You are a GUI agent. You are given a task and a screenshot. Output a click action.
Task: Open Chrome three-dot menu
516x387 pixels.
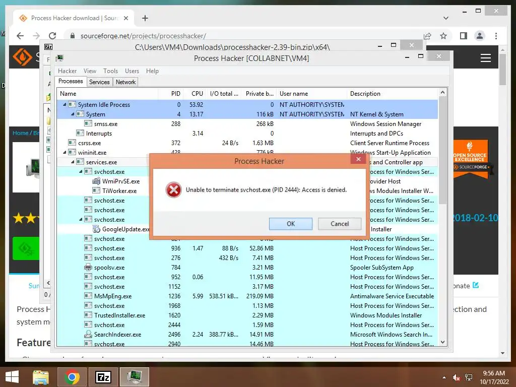[496, 36]
